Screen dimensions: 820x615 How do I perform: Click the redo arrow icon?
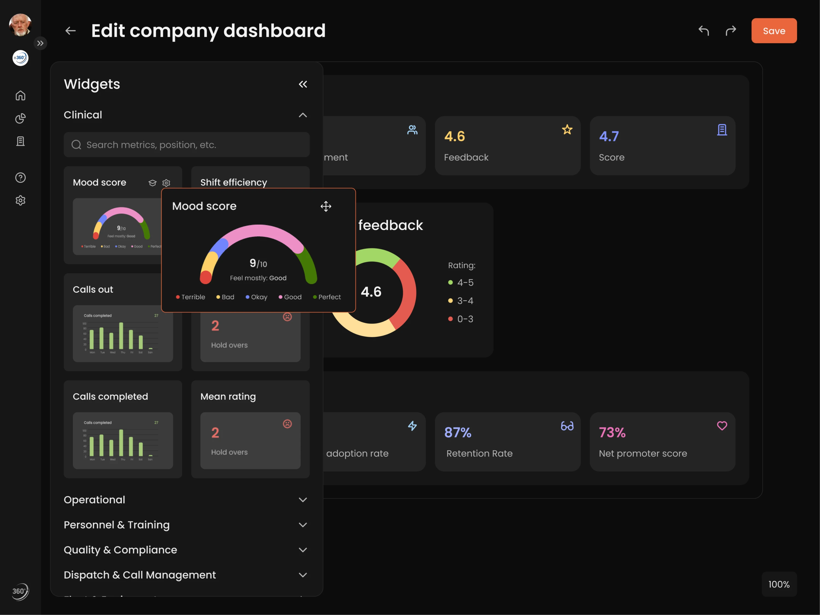click(731, 31)
